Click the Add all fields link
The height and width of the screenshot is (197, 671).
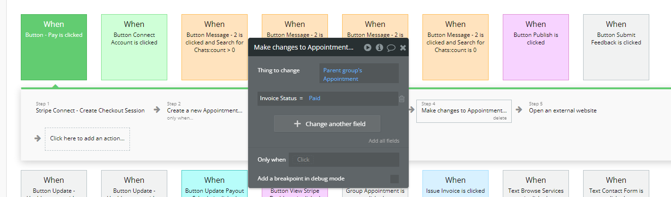tap(384, 141)
